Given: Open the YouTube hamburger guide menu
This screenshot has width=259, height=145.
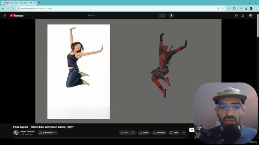Looking at the screenshot, I should click(5, 15).
